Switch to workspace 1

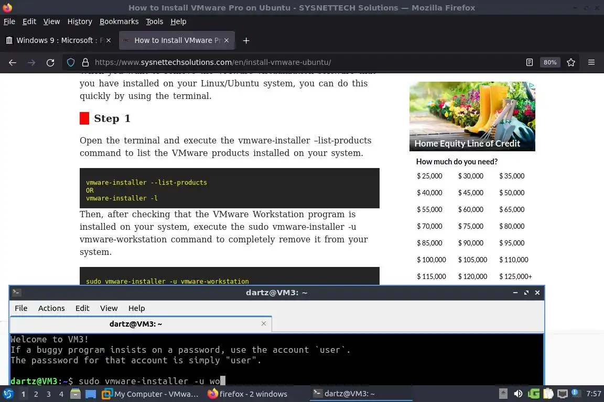pos(23,394)
